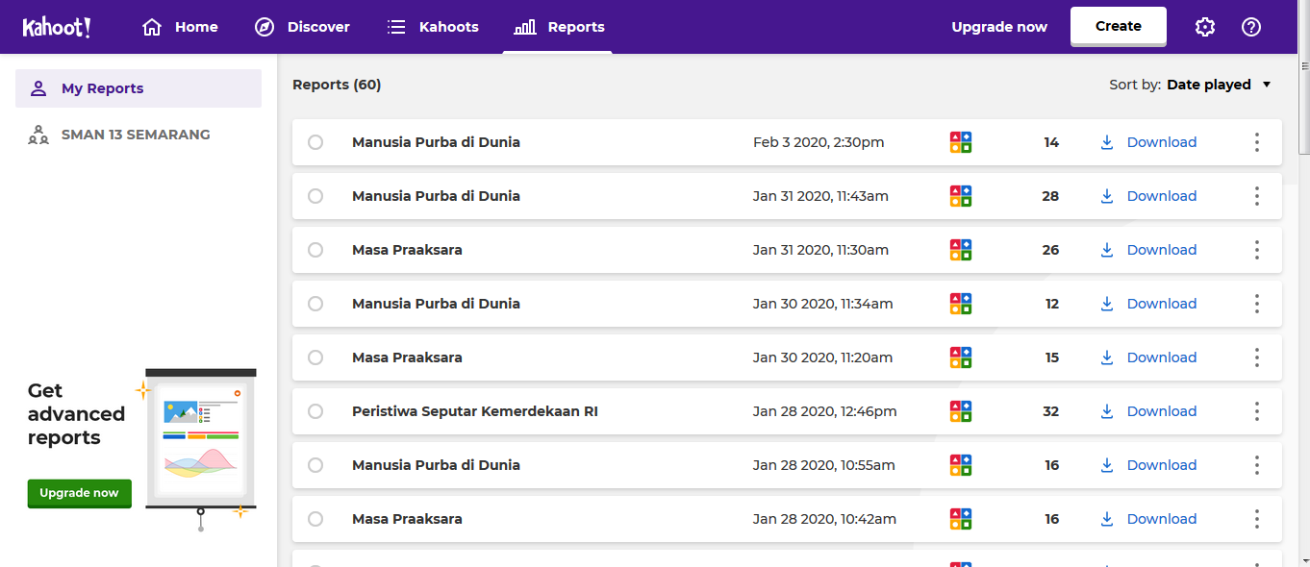
Task: Click the Kahoot! logo
Action: pos(57,27)
